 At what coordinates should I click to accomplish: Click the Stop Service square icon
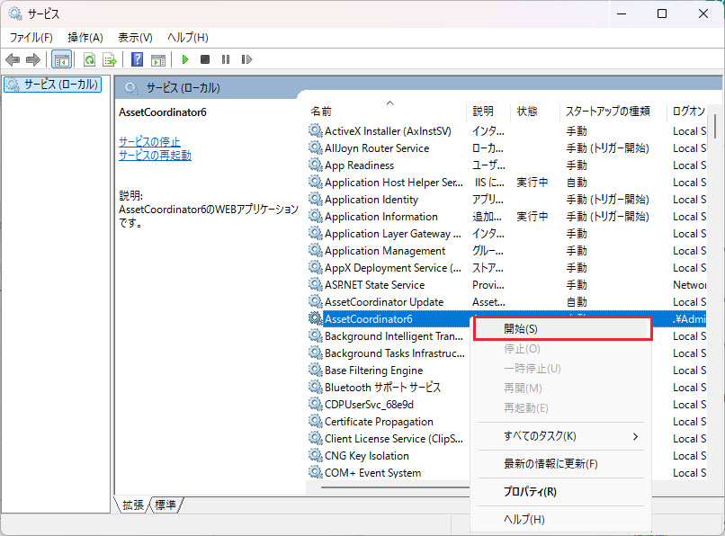pos(205,59)
